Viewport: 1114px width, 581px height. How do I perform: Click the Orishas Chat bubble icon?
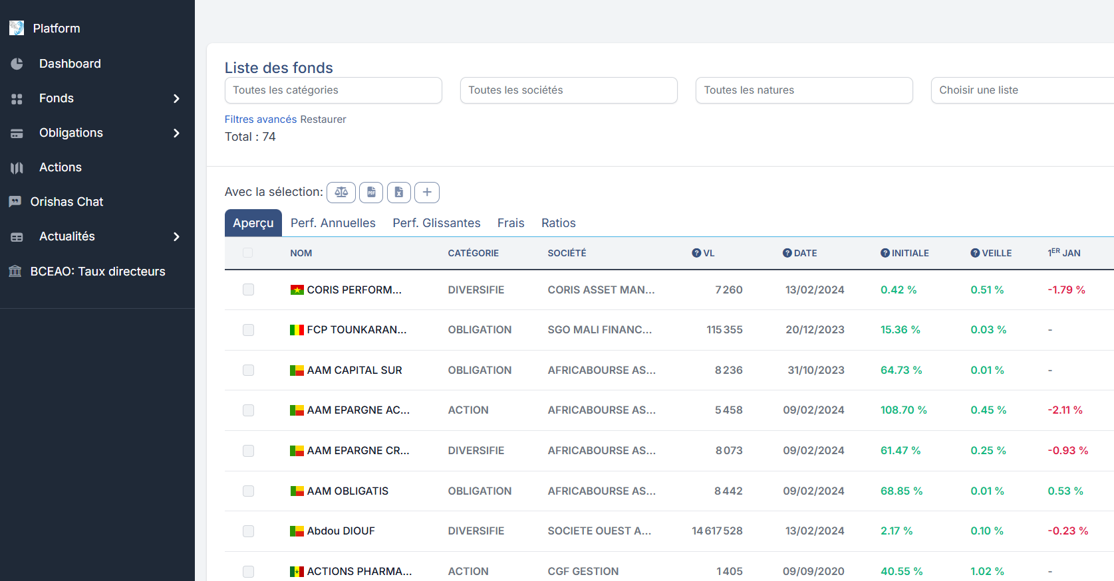[x=15, y=202]
